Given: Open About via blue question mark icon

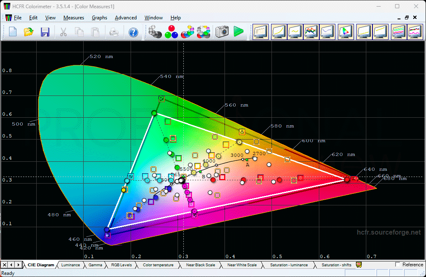Looking at the screenshot, I should click(133, 32).
